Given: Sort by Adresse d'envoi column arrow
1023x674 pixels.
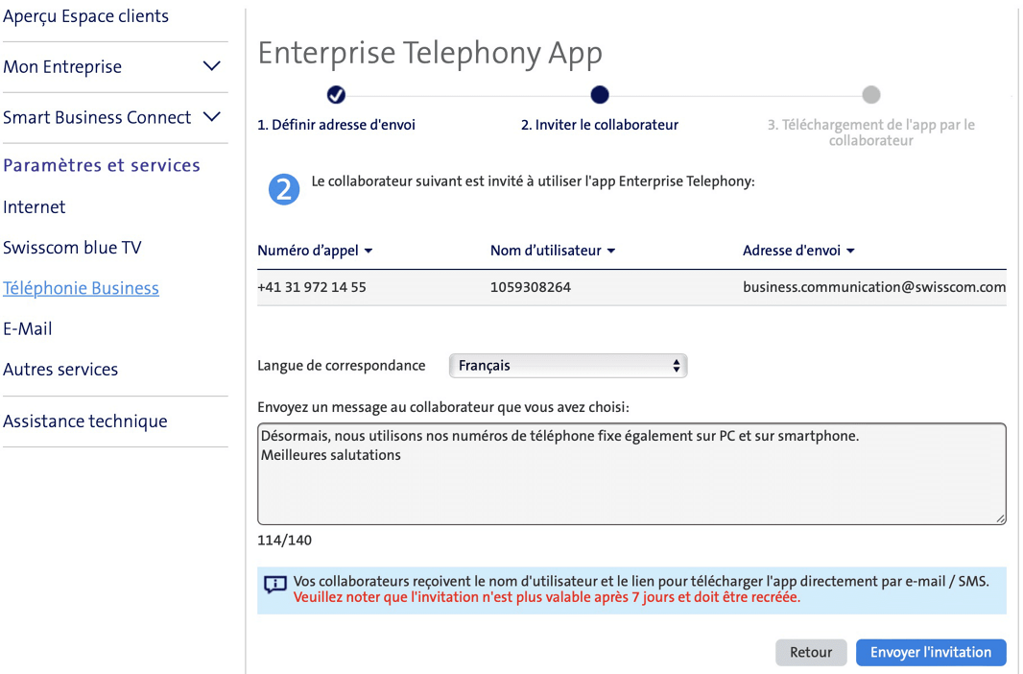Looking at the screenshot, I should coord(850,252).
